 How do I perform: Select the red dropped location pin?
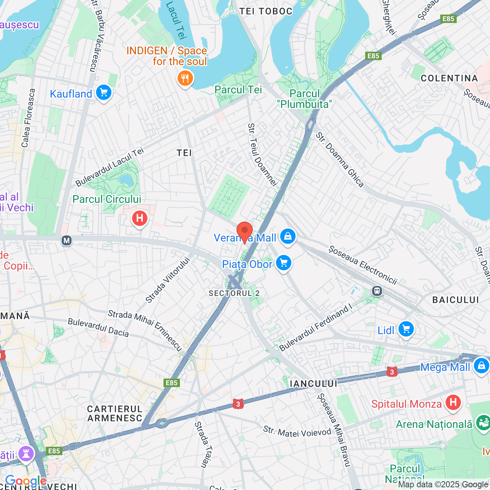[x=245, y=233]
